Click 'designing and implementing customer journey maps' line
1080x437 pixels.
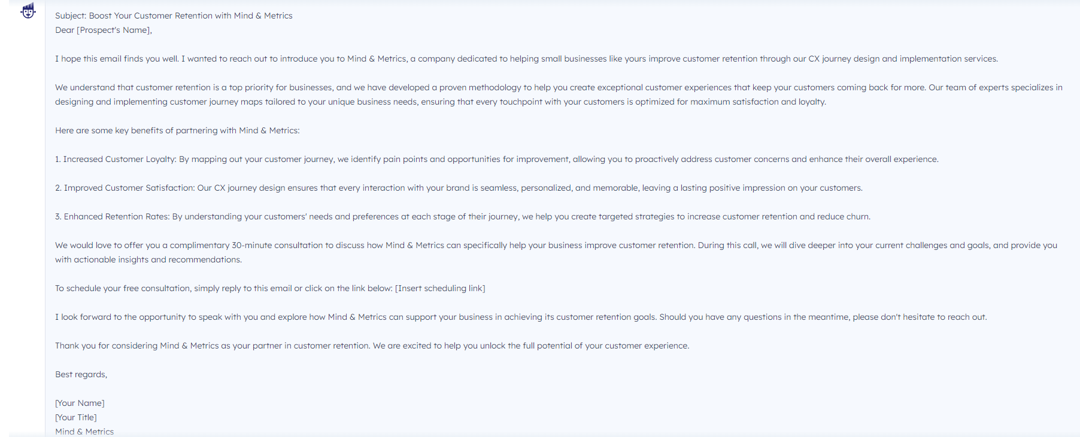(440, 102)
